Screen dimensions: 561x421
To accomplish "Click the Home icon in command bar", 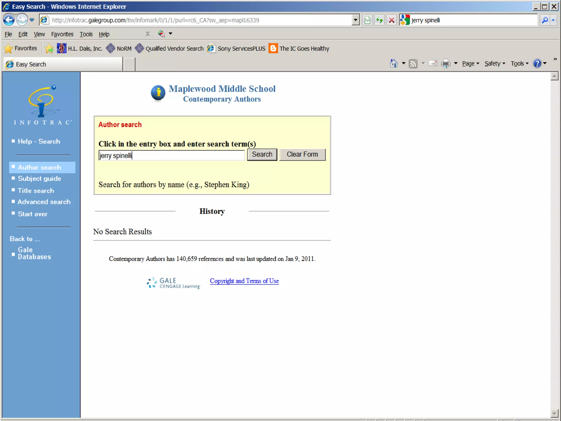I will click(x=394, y=64).
